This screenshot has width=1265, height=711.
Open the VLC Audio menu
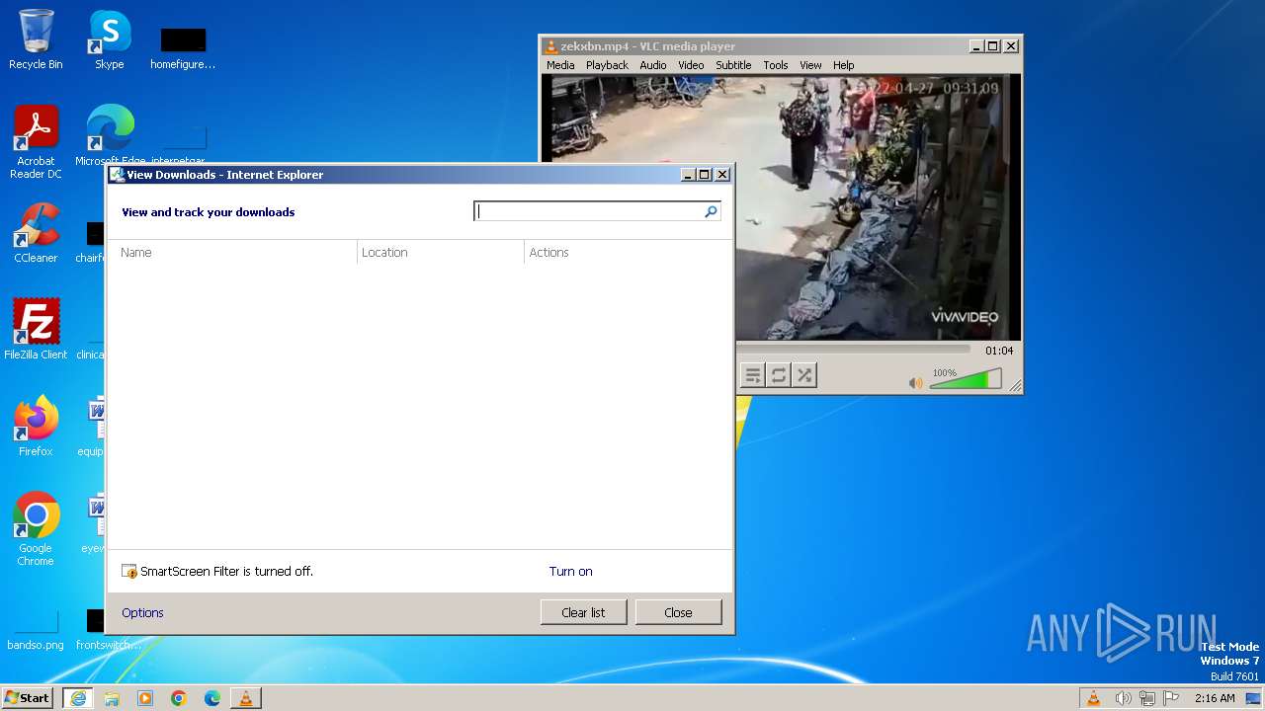click(652, 65)
